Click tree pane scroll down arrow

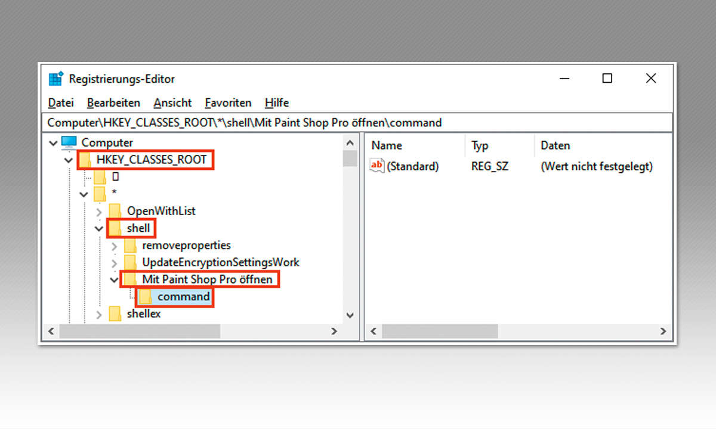click(350, 315)
